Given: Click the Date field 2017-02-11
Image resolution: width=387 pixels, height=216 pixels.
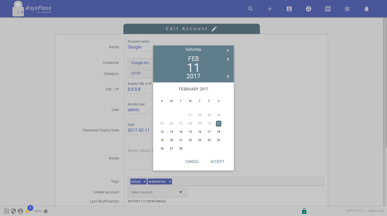Looking at the screenshot, I should (140, 130).
